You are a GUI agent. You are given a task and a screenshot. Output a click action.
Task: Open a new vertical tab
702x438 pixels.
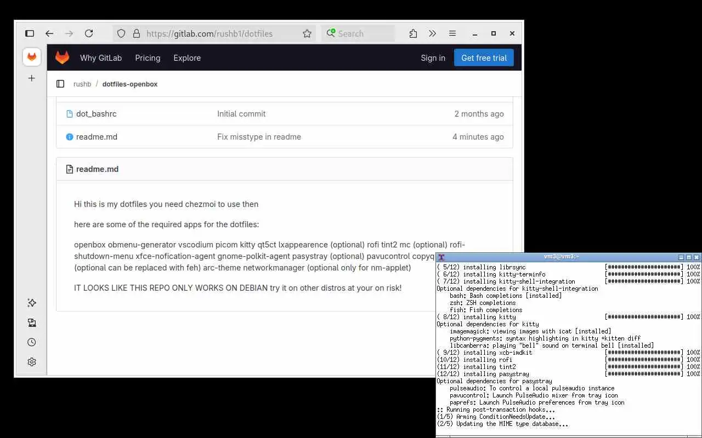point(32,78)
